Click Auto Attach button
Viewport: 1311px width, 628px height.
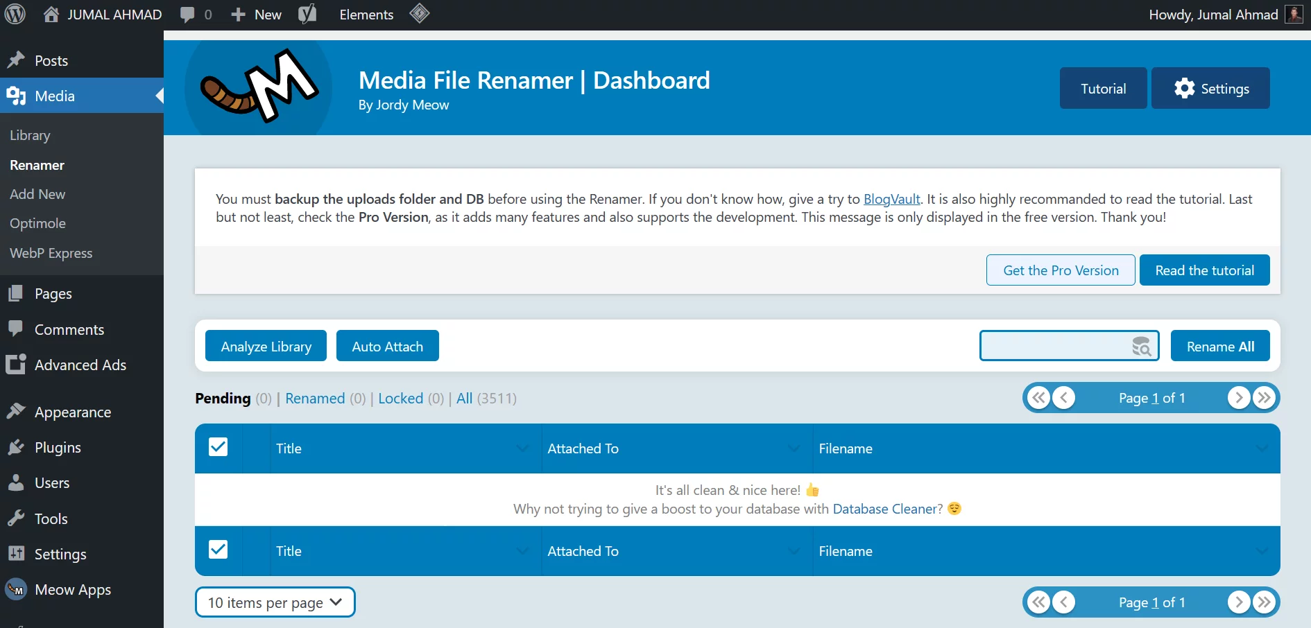[387, 346]
